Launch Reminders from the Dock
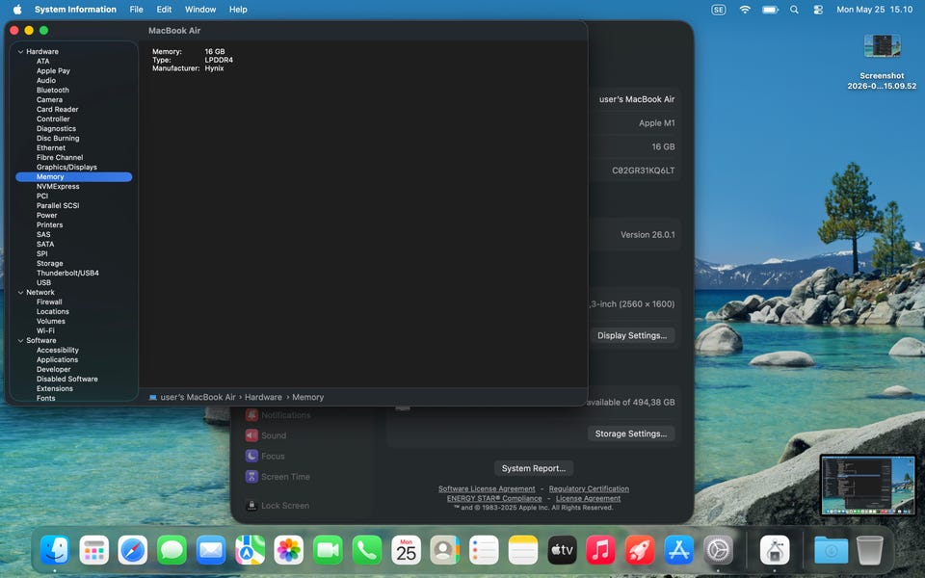 click(x=484, y=550)
